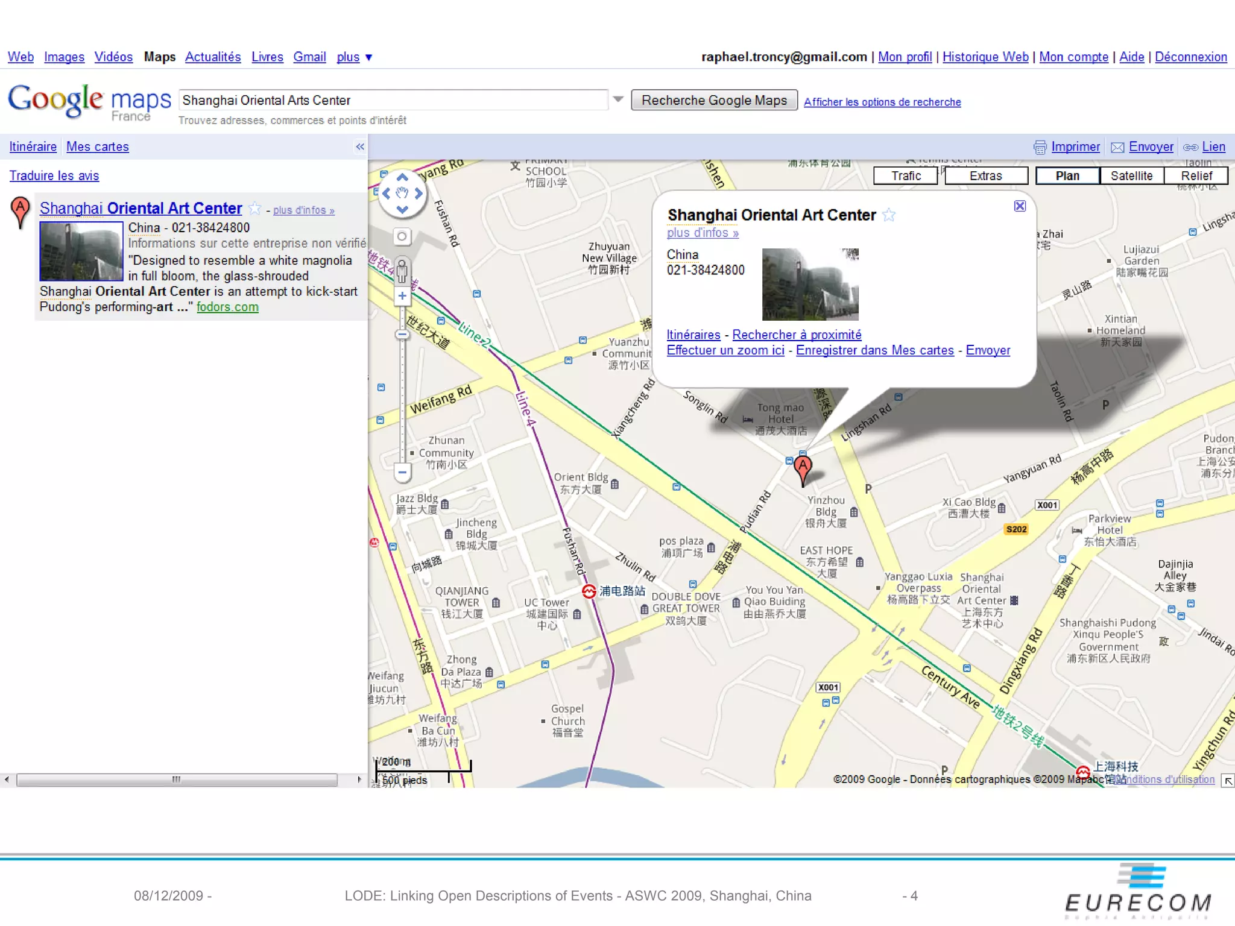Open Historique Web link
Viewport: 1235px width, 926px height.
[985, 57]
